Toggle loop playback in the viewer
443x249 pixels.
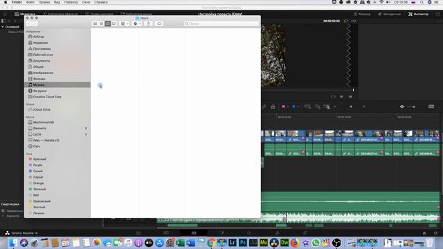333,97
